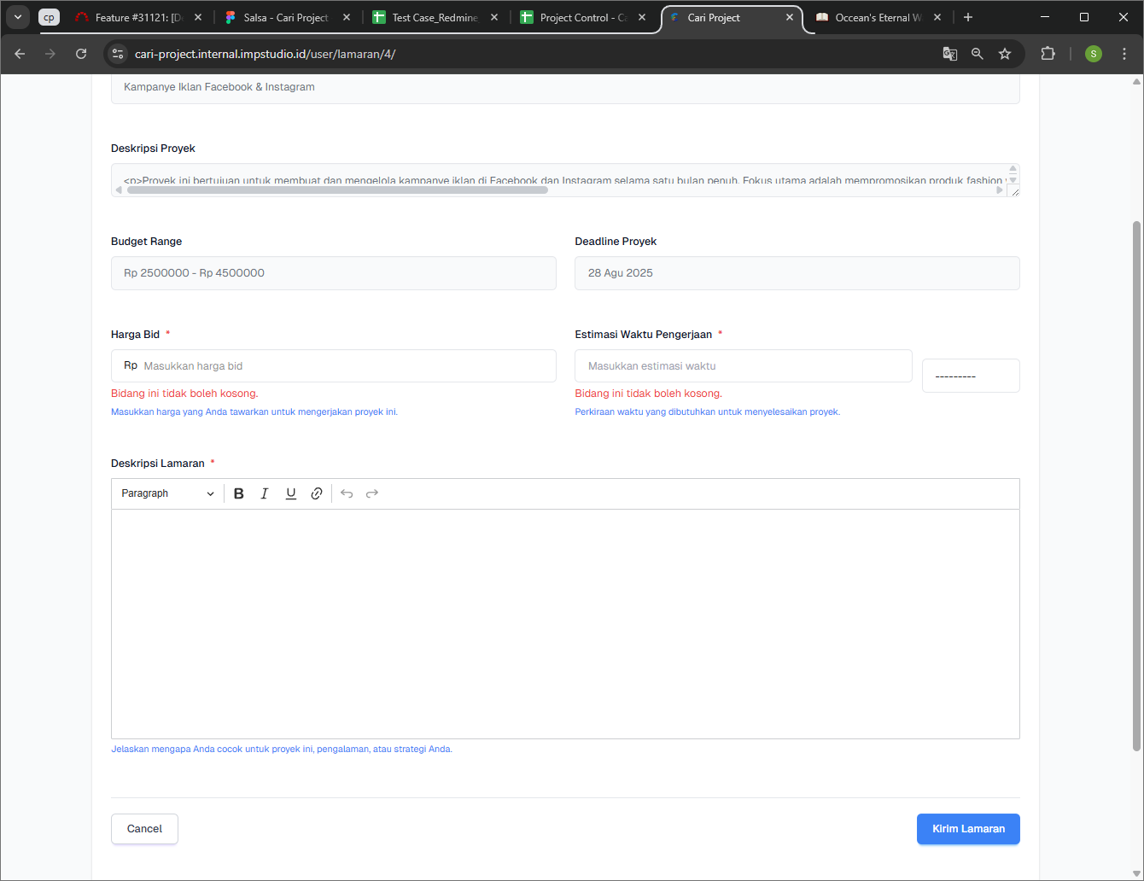Open the browser extensions puzzle icon
The height and width of the screenshot is (881, 1144).
click(x=1048, y=54)
